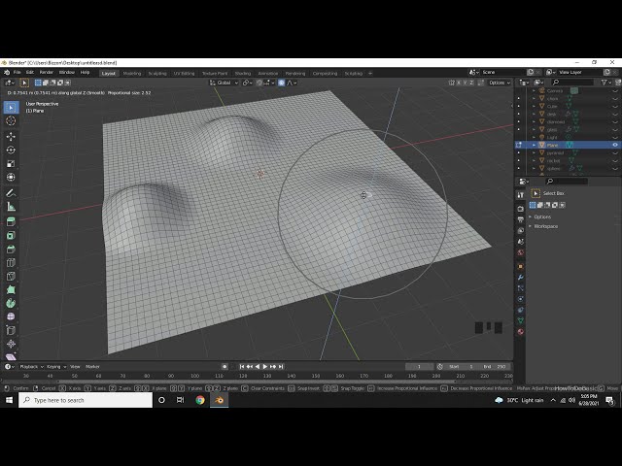Toggle visibility of Camera in outliner
Image resolution: width=622 pixels, height=466 pixels.
pos(615,90)
